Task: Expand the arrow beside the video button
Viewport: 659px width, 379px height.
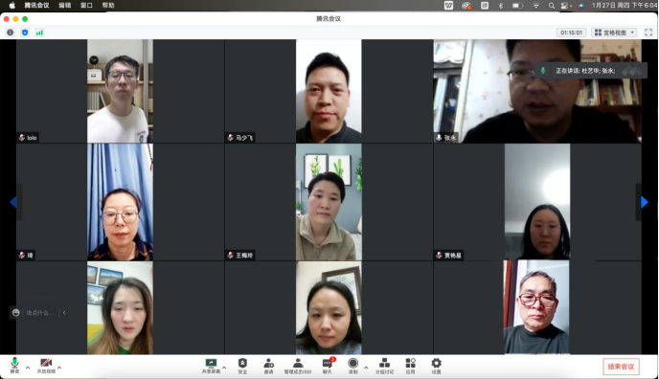Action: point(59,368)
